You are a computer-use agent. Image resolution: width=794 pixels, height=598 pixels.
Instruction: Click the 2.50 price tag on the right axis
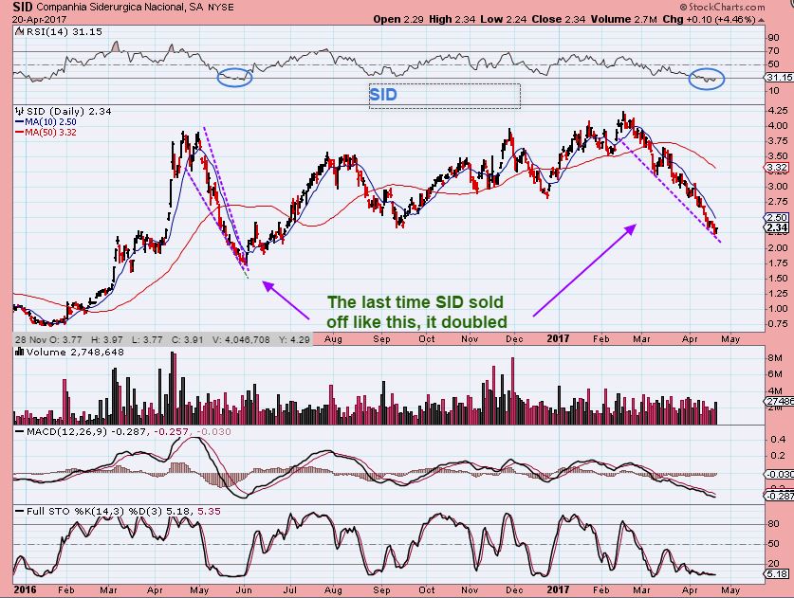(777, 218)
